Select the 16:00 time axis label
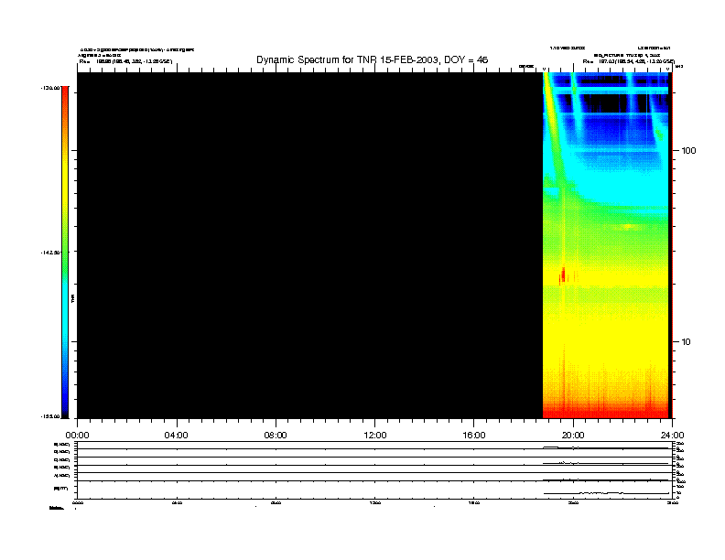 click(474, 436)
